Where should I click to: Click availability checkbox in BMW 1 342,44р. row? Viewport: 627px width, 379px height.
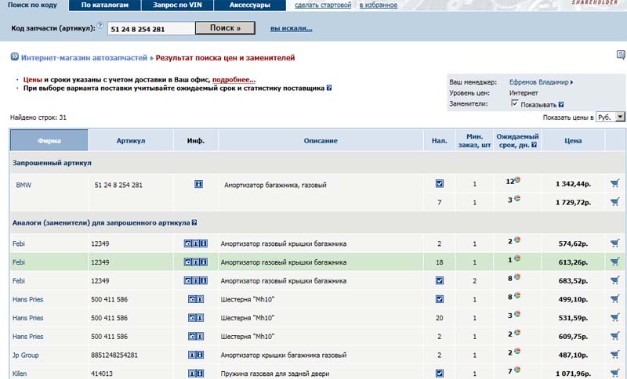[x=440, y=184]
